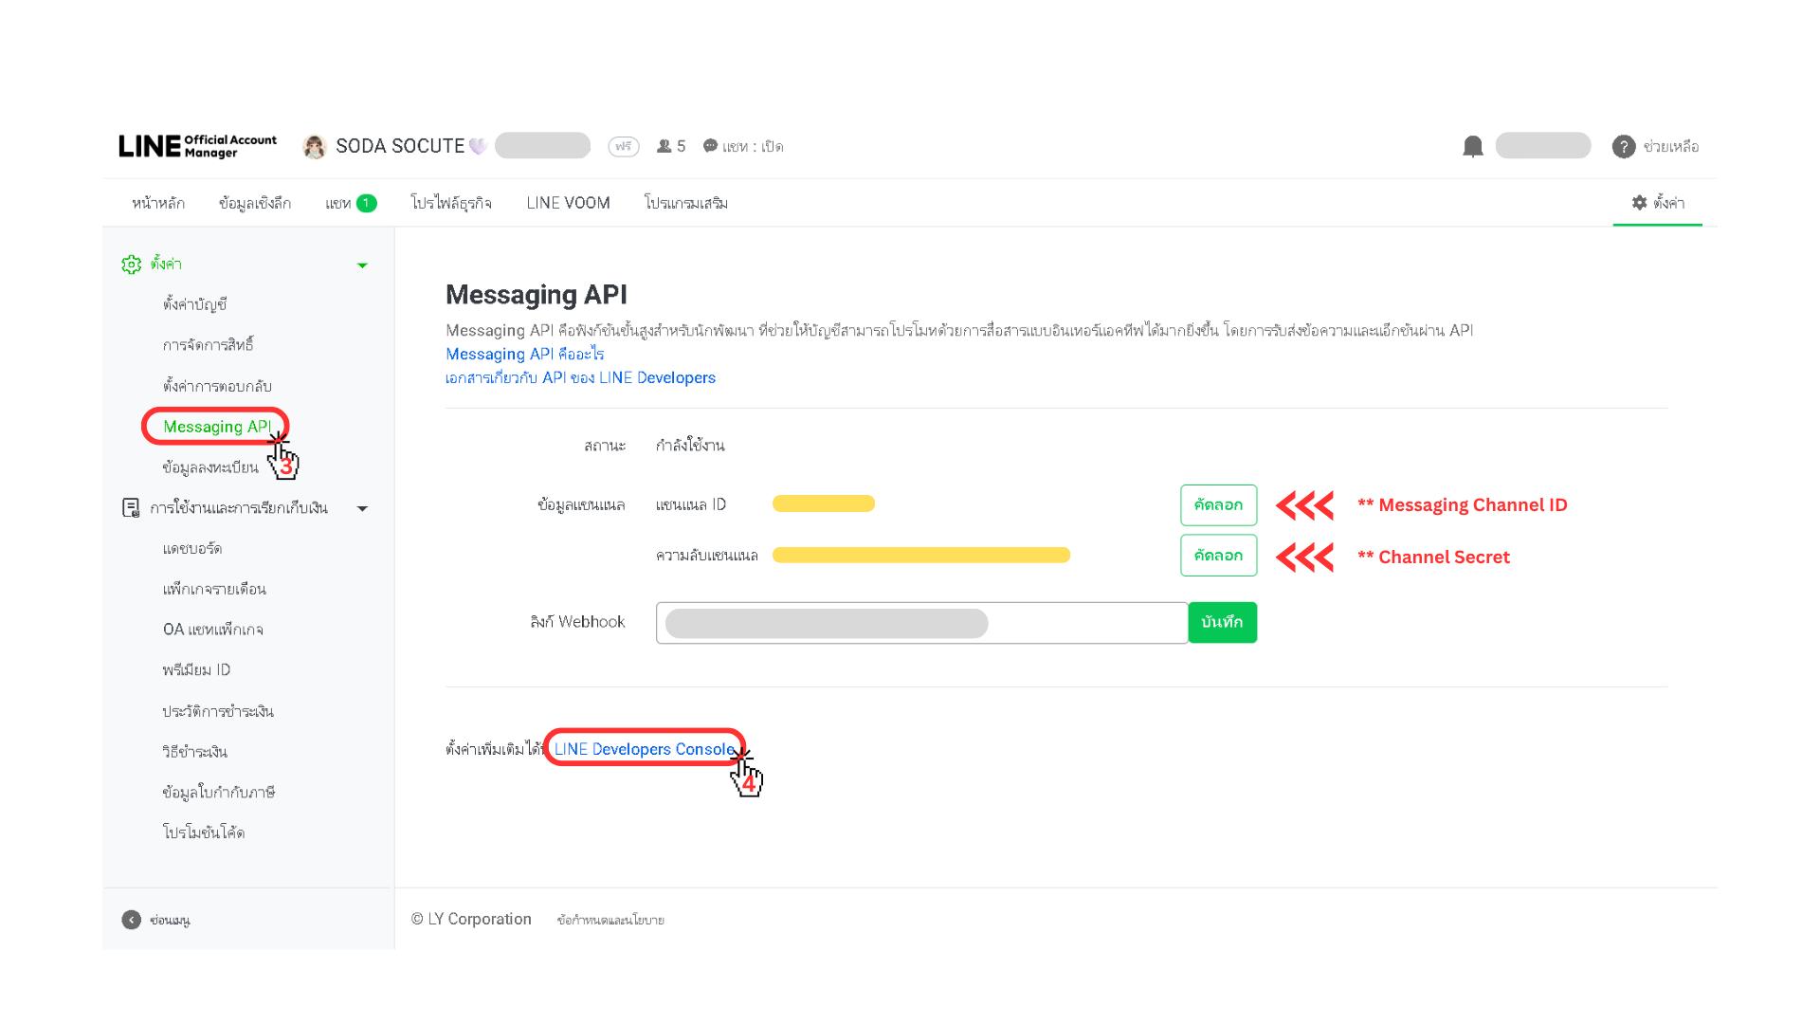Select Messaging API in the sidebar
This screenshot has height=1024, width=1820.
(x=217, y=427)
